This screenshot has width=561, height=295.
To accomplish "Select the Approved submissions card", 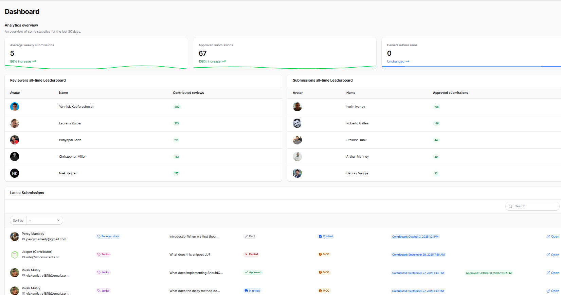I will tap(285, 53).
